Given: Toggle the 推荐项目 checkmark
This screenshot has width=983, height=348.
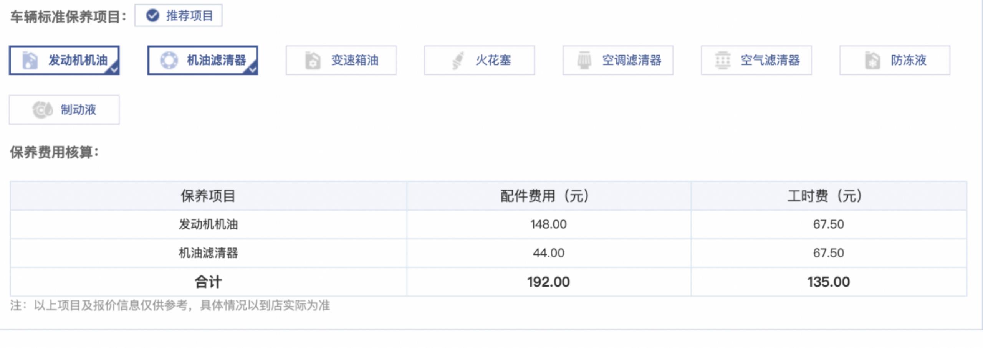Looking at the screenshot, I should (x=153, y=16).
